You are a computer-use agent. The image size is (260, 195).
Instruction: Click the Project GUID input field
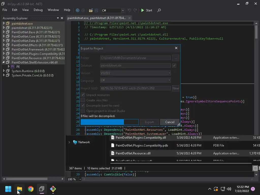pos(136,88)
